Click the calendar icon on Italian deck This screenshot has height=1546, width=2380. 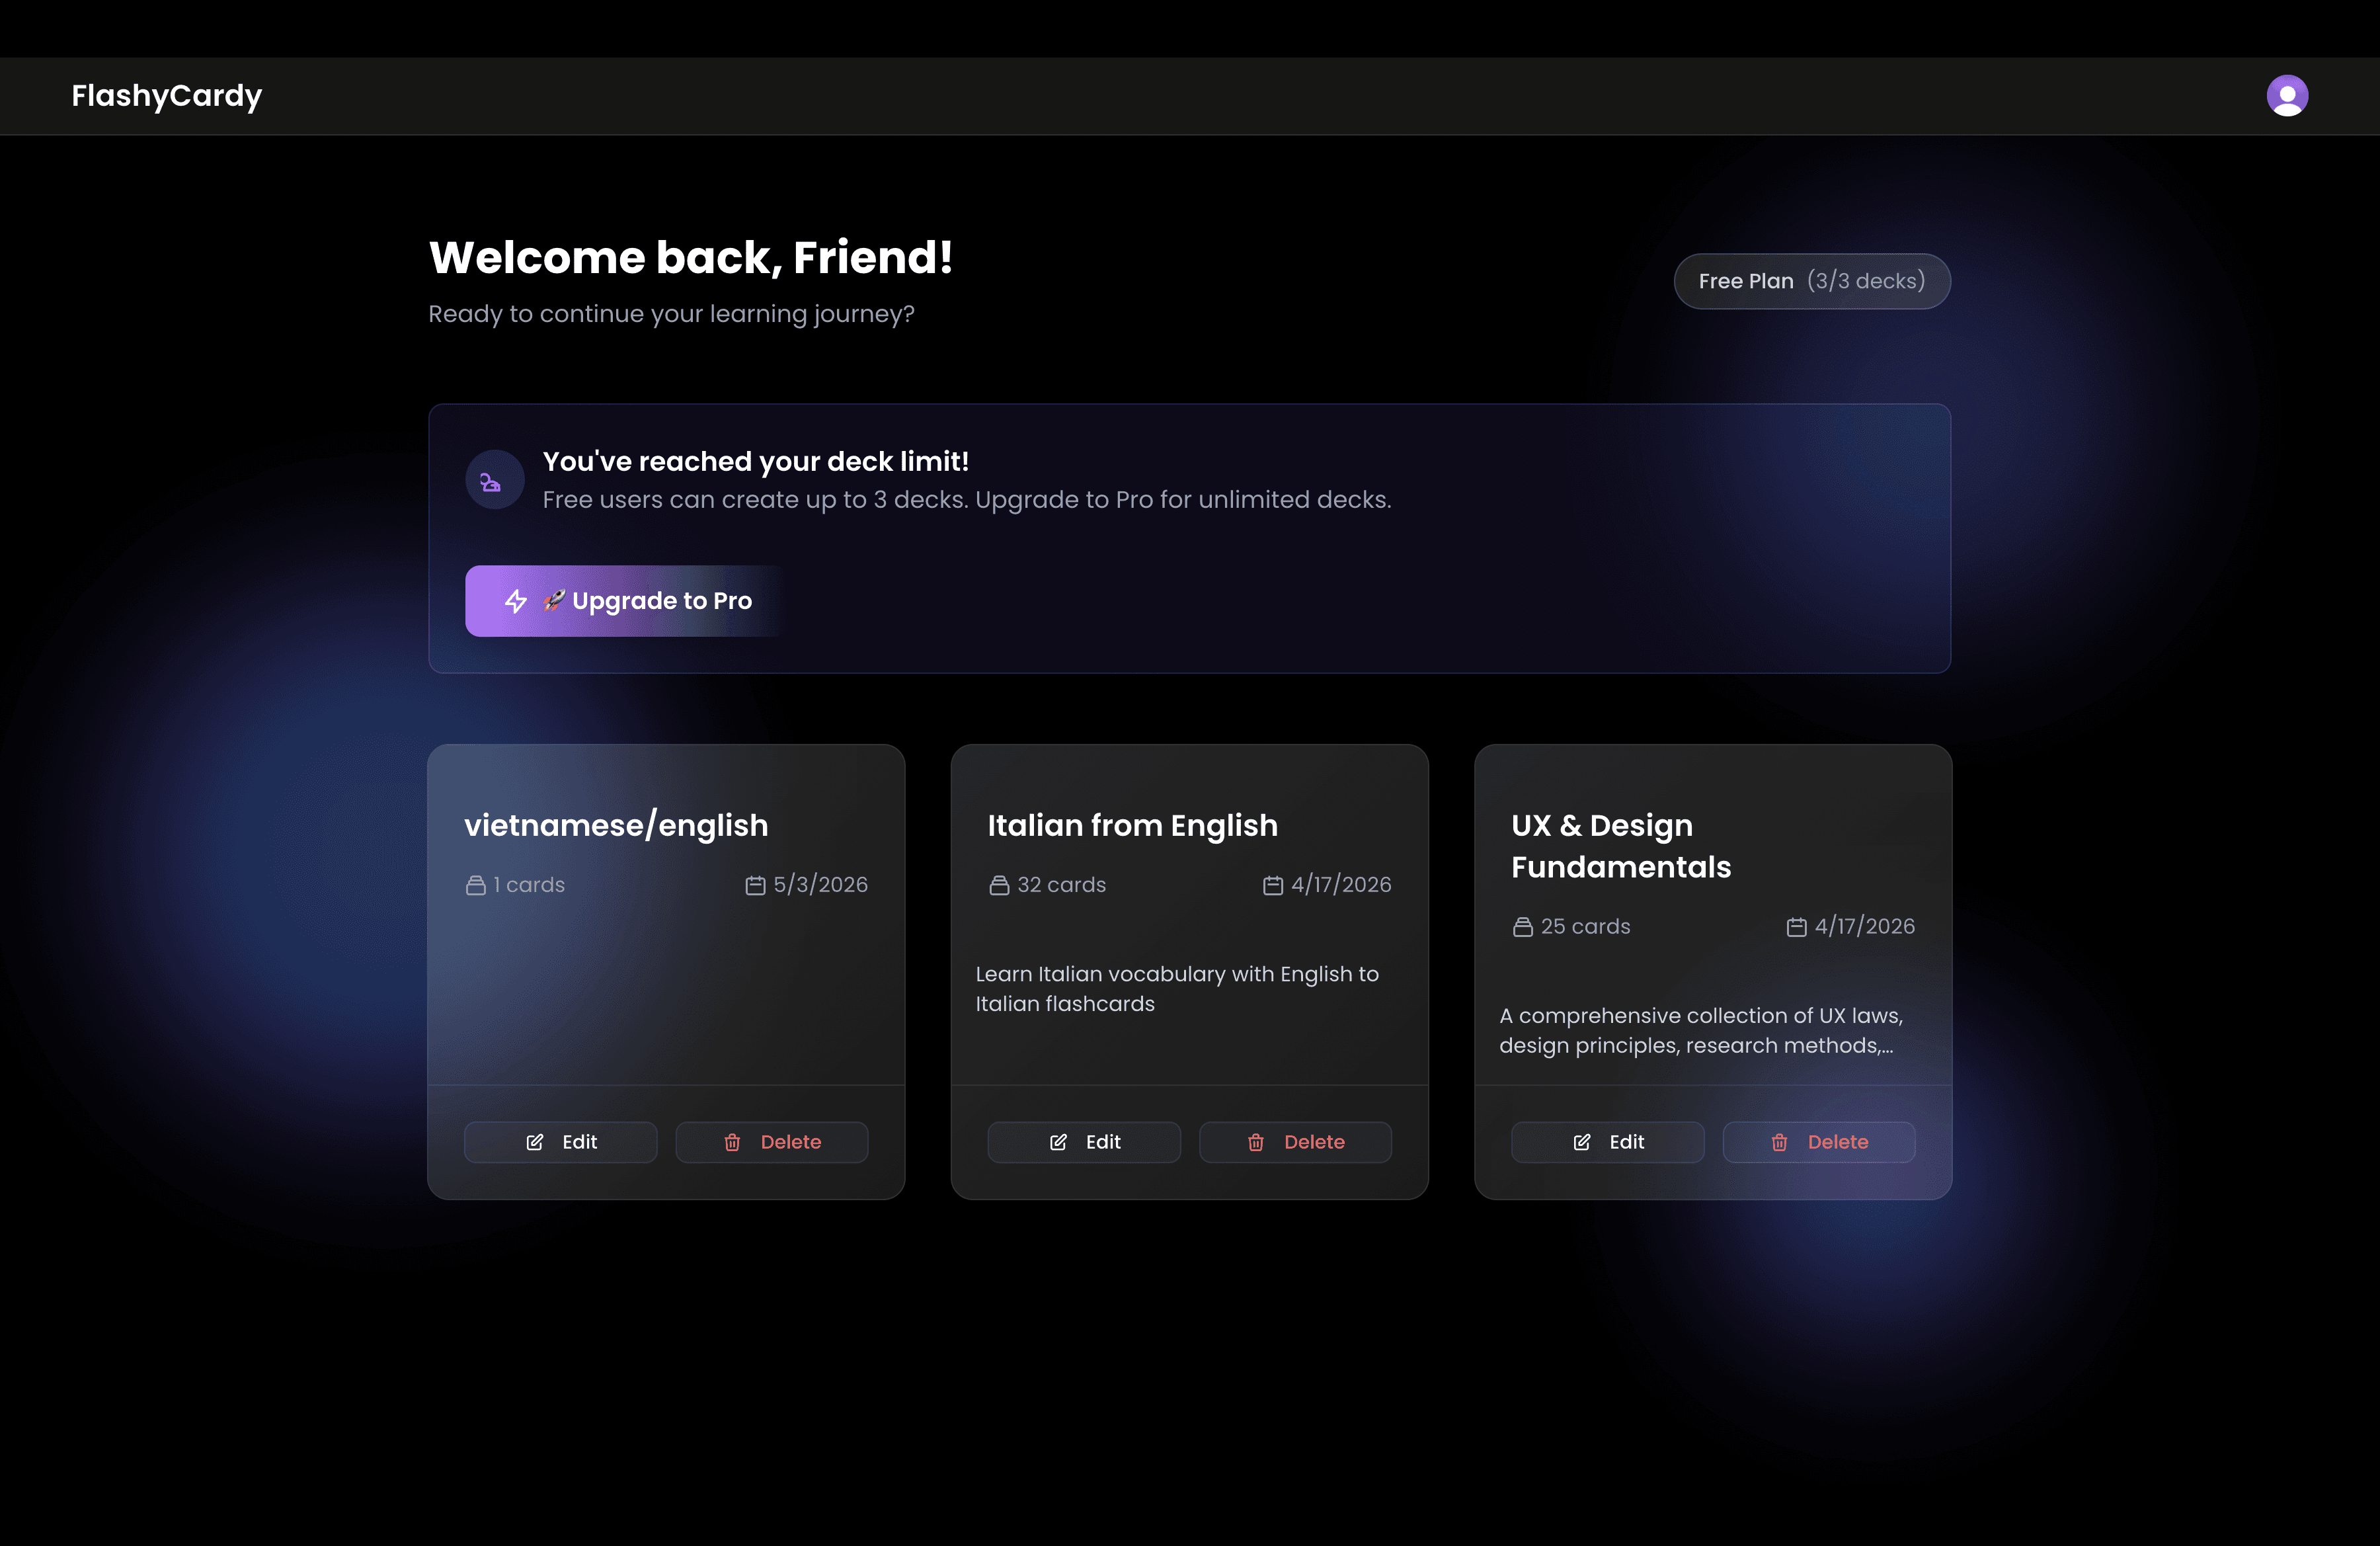click(x=1272, y=885)
